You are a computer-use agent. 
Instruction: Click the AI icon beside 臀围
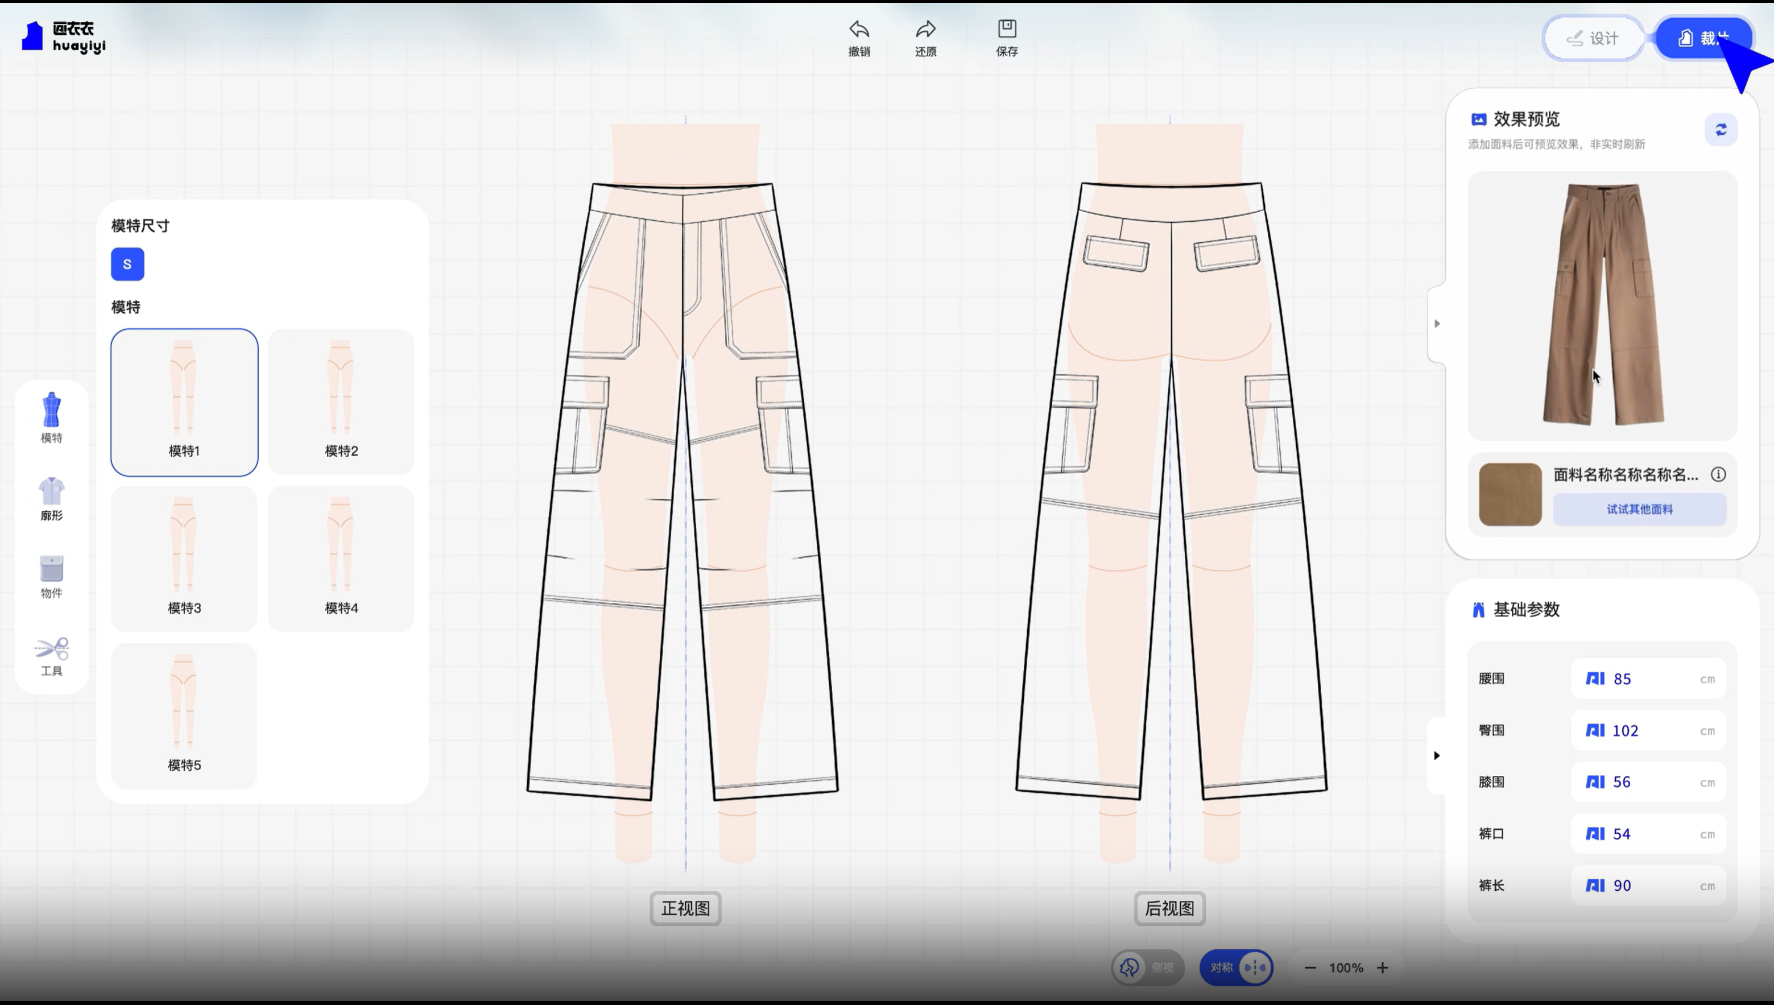click(x=1595, y=730)
